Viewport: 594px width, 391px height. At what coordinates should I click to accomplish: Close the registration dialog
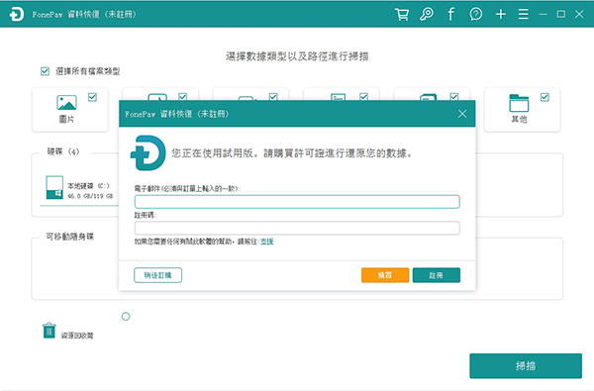(462, 114)
